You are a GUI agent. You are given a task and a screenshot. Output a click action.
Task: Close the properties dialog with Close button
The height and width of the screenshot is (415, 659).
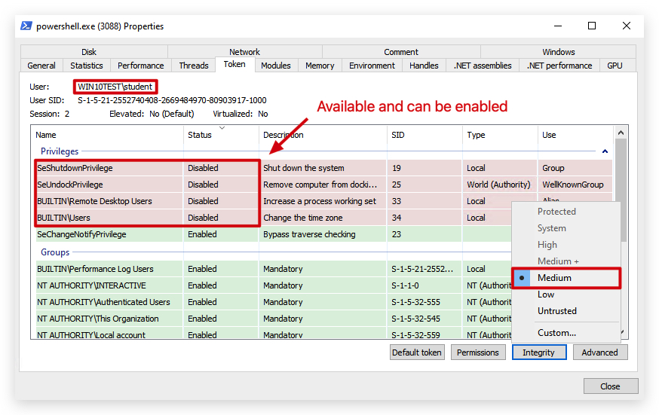(610, 386)
